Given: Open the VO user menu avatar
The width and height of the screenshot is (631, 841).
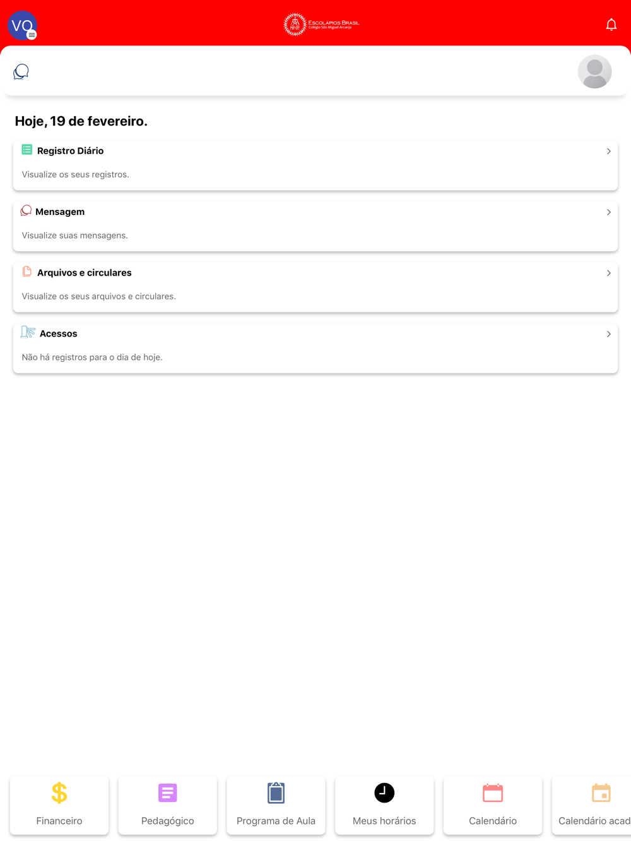Looking at the screenshot, I should pyautogui.click(x=22, y=25).
